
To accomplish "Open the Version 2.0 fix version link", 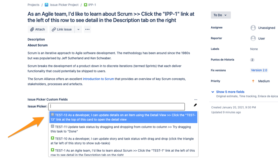I will coord(259,70).
